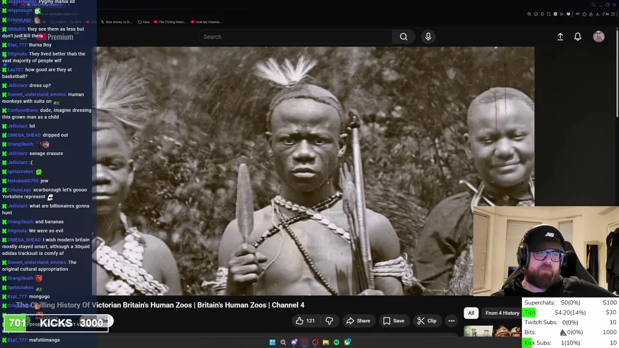The width and height of the screenshot is (619, 348).
Task: Click the recommended video thumbnail
Action: tap(492, 331)
